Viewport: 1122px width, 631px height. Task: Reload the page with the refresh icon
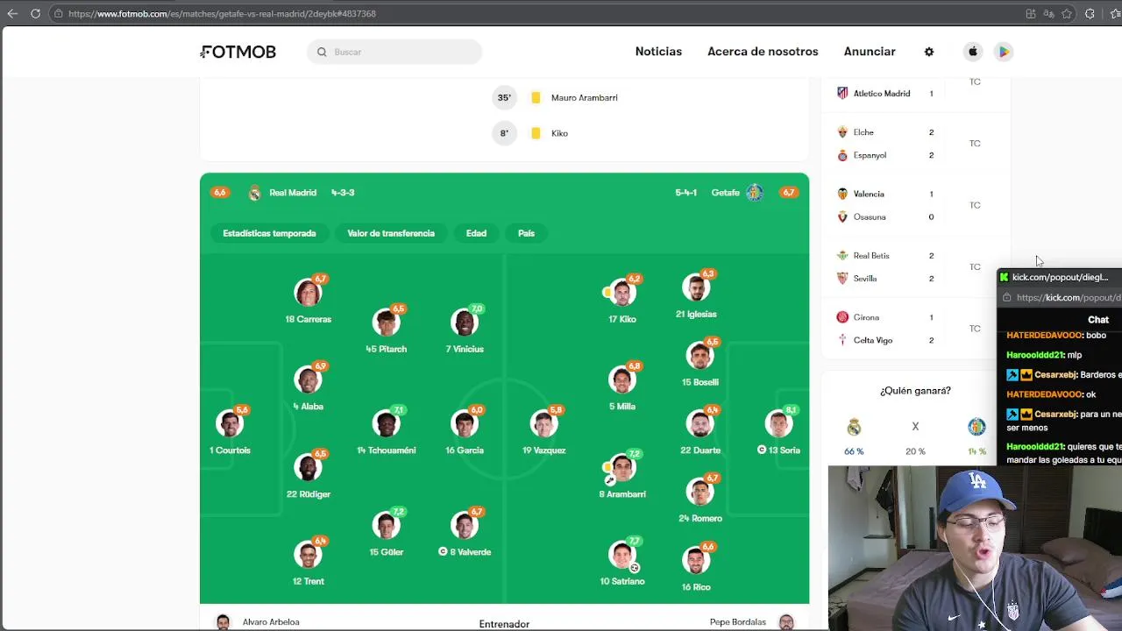coord(35,13)
